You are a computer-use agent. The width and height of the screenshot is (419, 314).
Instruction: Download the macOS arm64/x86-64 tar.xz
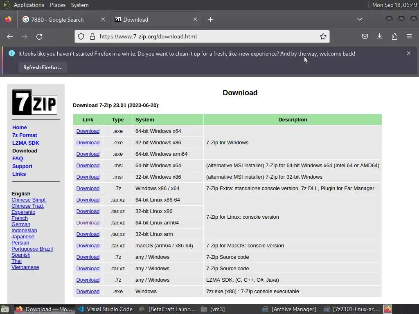88,246
